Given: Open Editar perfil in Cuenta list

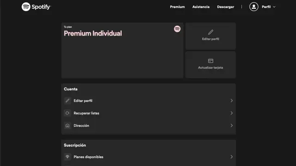Looking at the screenshot, I should point(148,101).
